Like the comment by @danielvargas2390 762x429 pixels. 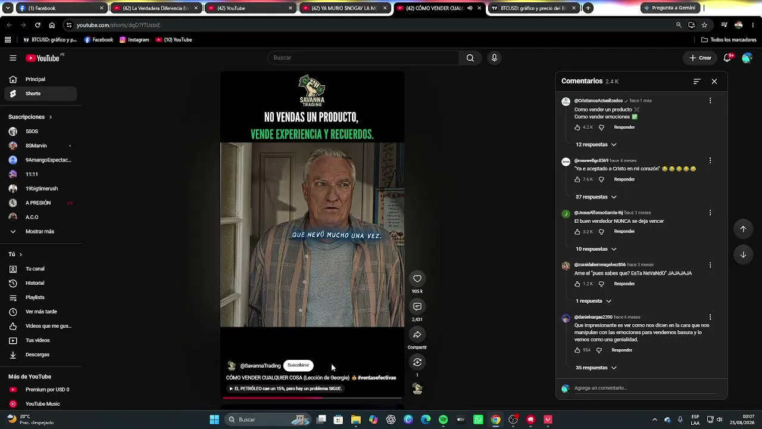pos(577,350)
